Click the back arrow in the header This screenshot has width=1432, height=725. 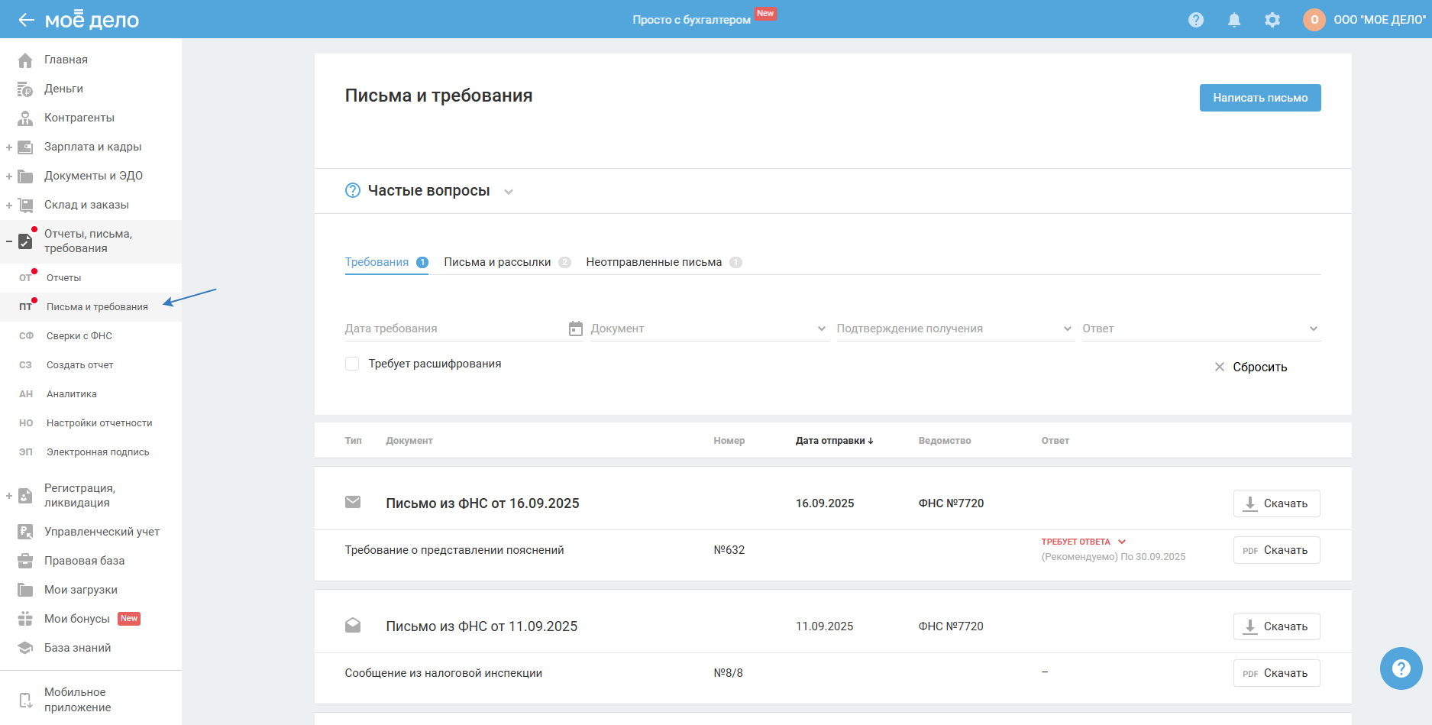click(27, 20)
